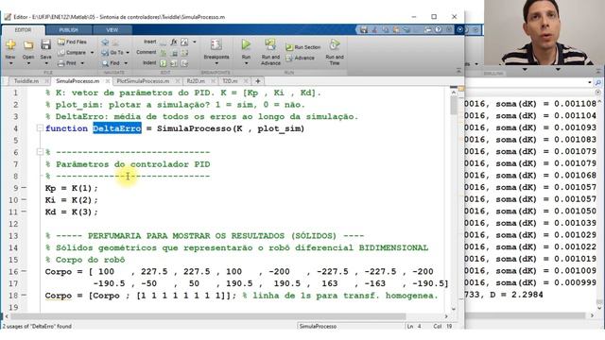
Task: Expand the Go To dropdown arrow
Action: (128, 53)
